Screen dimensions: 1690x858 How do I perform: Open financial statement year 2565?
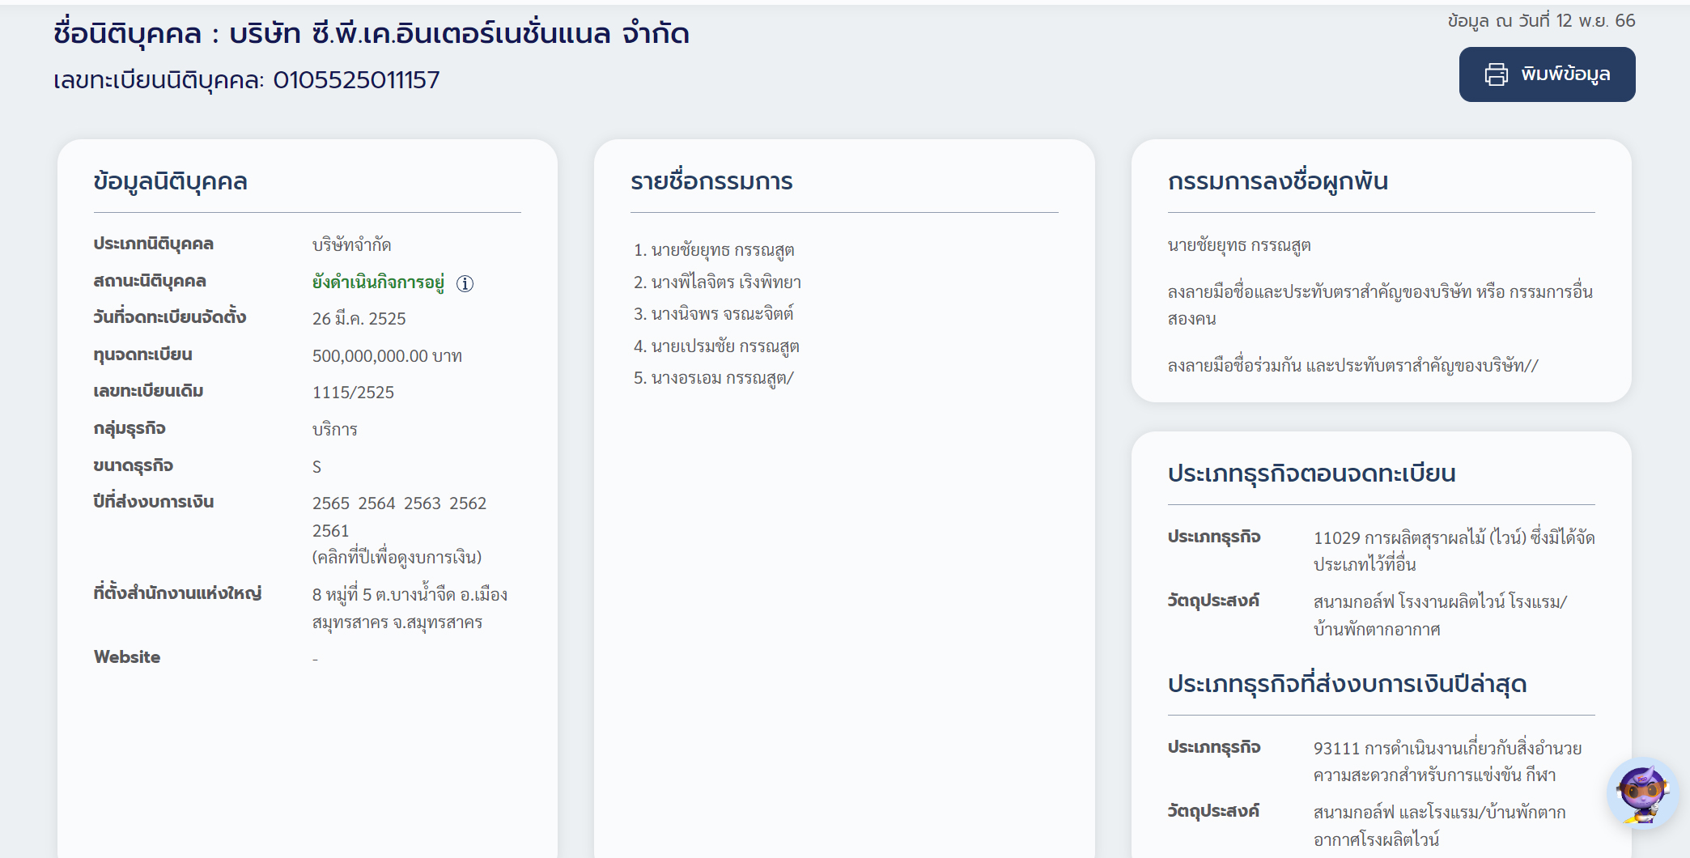[x=330, y=503]
